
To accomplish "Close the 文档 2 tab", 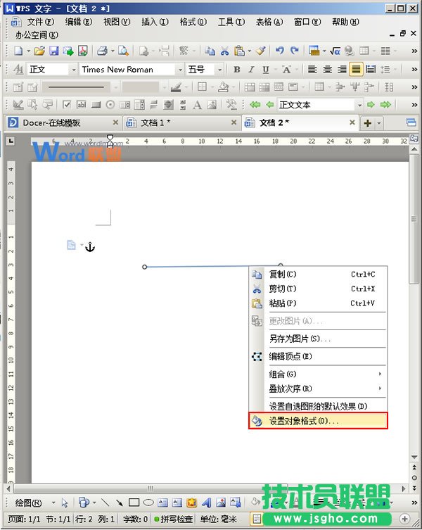I will point(352,122).
